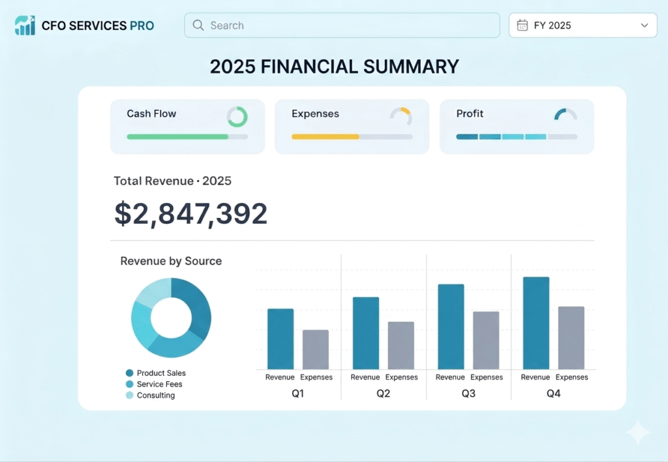Click the green Cash Flow ring gauge
Image resolution: width=668 pixels, height=462 pixels.
(237, 117)
